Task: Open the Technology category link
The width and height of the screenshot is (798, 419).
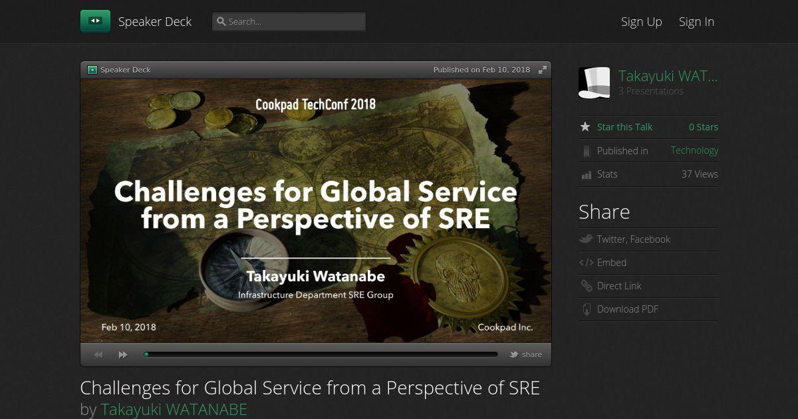Action: [x=694, y=150]
